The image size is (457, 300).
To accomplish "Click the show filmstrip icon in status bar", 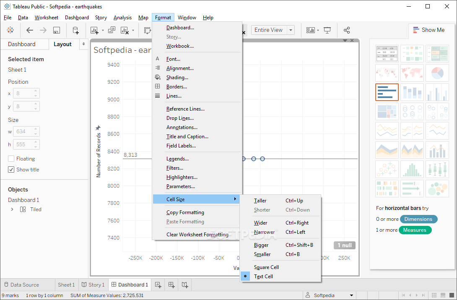I will click(443, 295).
